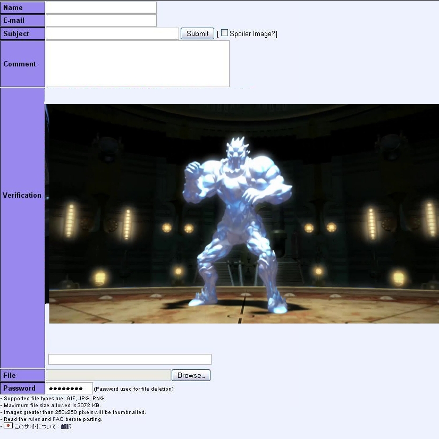Focus the E-mail text field
439x439 pixels.
point(101,20)
